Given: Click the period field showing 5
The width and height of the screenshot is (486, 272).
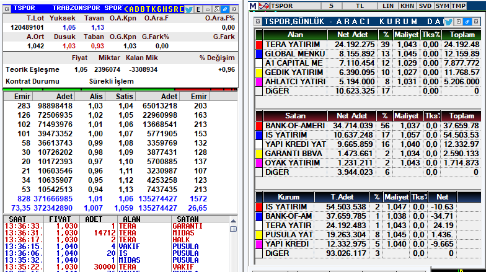Looking at the screenshot, I should pos(331,6).
